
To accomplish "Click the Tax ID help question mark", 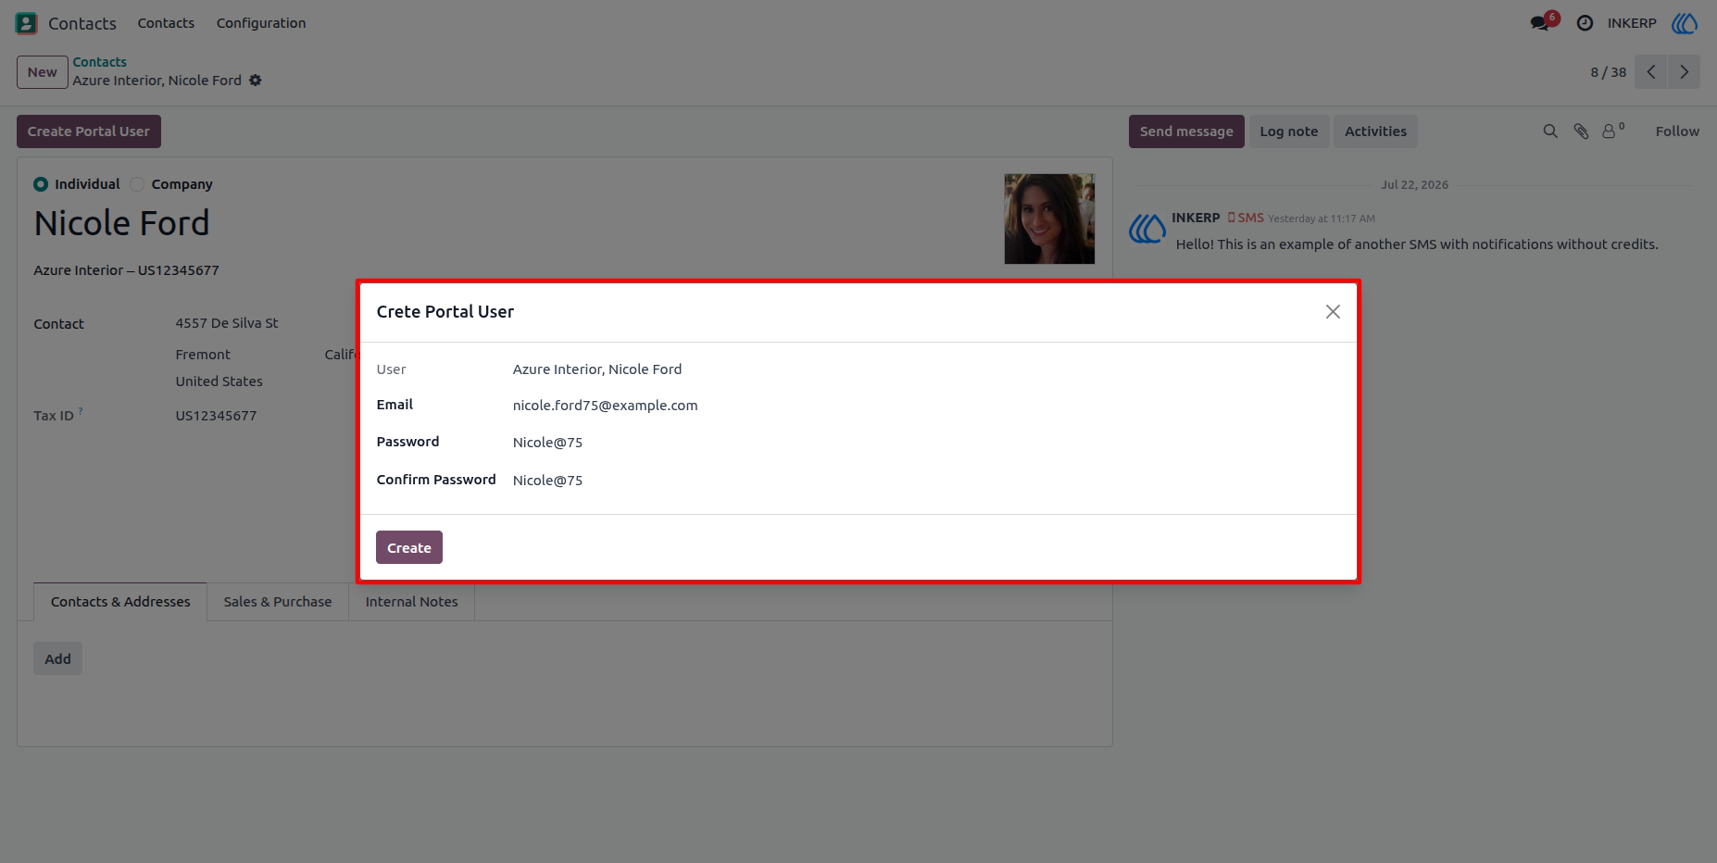I will pyautogui.click(x=81, y=410).
